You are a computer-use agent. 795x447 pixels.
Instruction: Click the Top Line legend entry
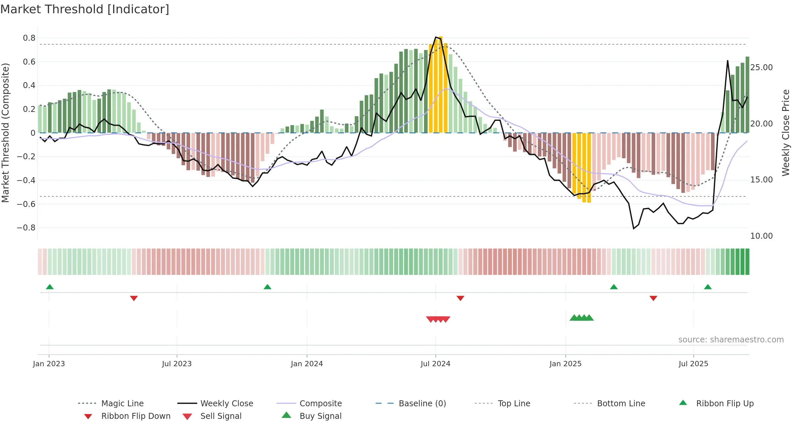(502, 403)
